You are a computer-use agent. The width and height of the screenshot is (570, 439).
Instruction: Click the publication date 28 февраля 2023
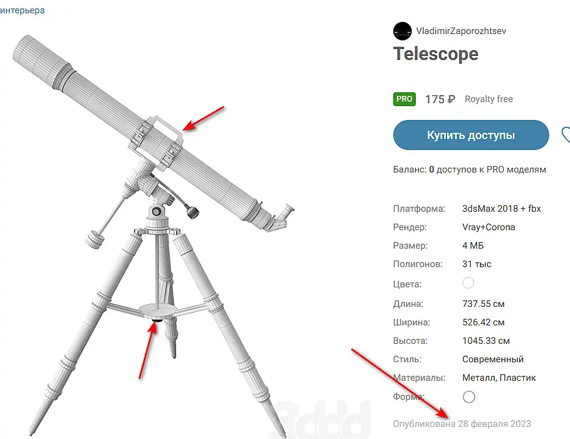[494, 424]
